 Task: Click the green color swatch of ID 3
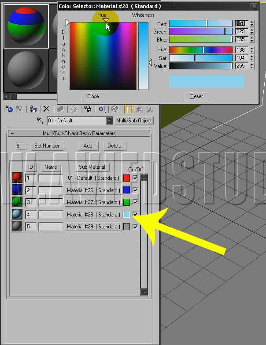[x=127, y=202]
